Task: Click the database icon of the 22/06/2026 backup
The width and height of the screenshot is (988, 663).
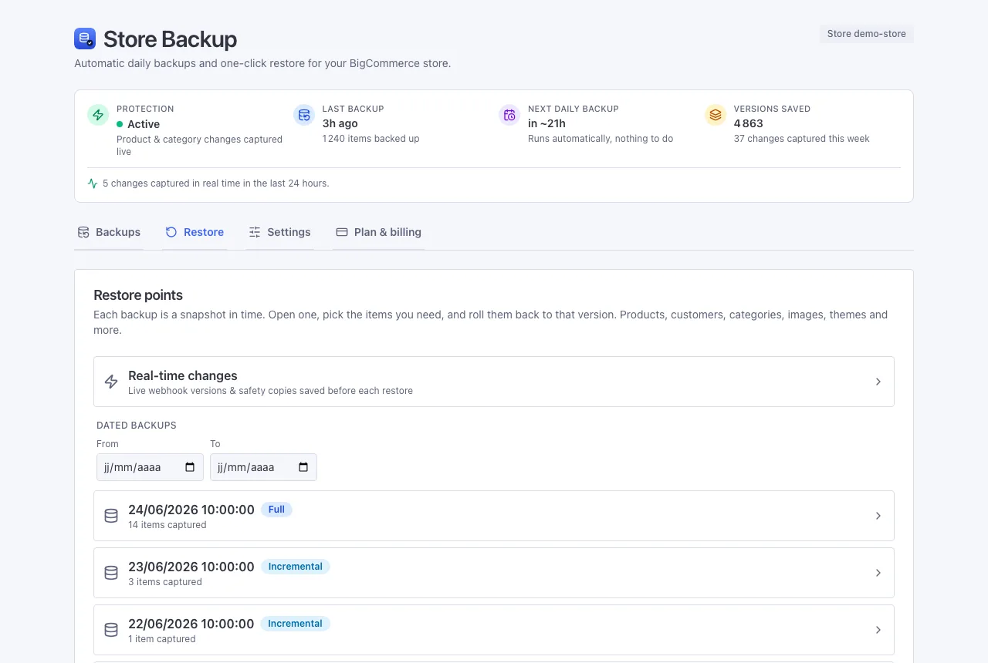Action: (x=111, y=630)
